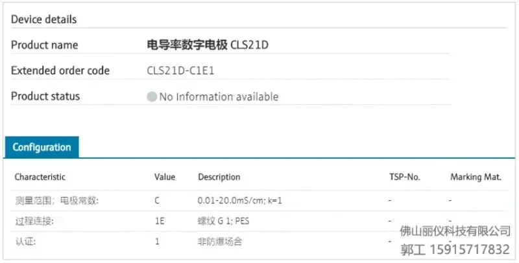This screenshot has height=263, width=519.
Task: Select the extended order code CLS21D-C1E1
Action: tap(184, 71)
